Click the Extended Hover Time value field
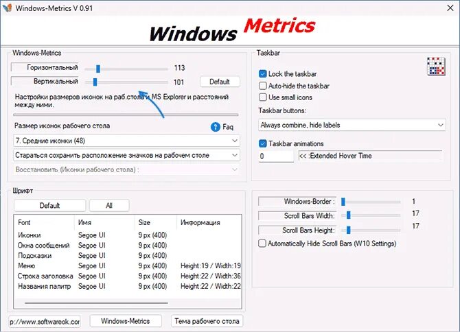460x332 pixels. [276, 156]
